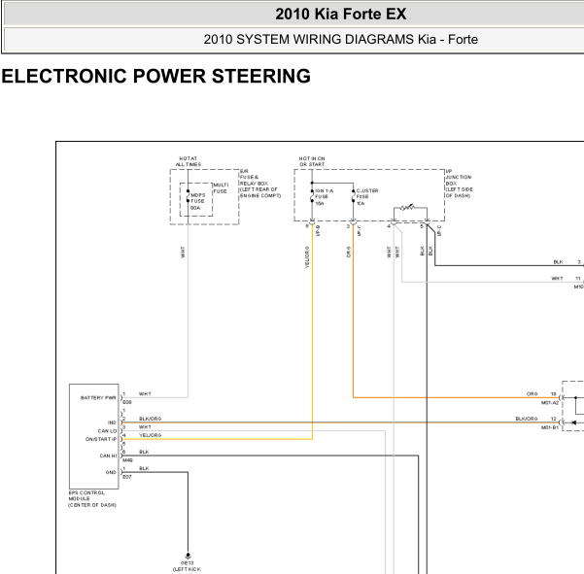
Task: Click the GE13 ground point symbol
Action: [188, 556]
